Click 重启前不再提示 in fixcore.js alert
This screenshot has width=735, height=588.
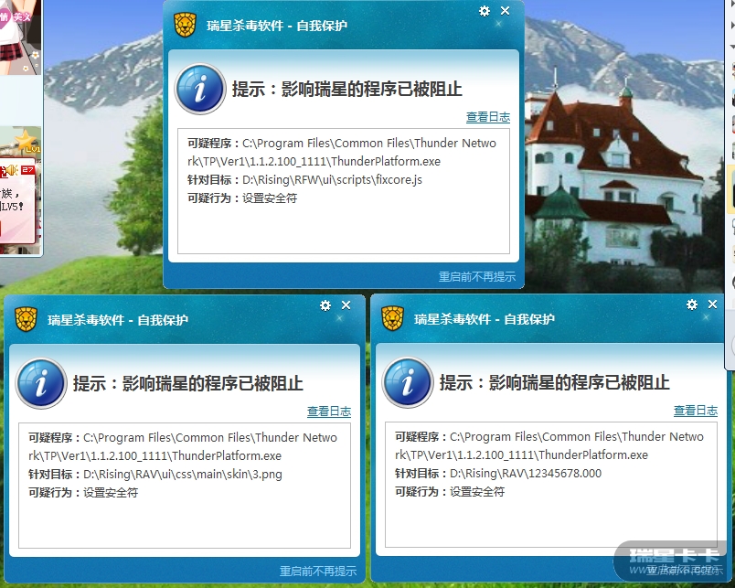(x=476, y=277)
